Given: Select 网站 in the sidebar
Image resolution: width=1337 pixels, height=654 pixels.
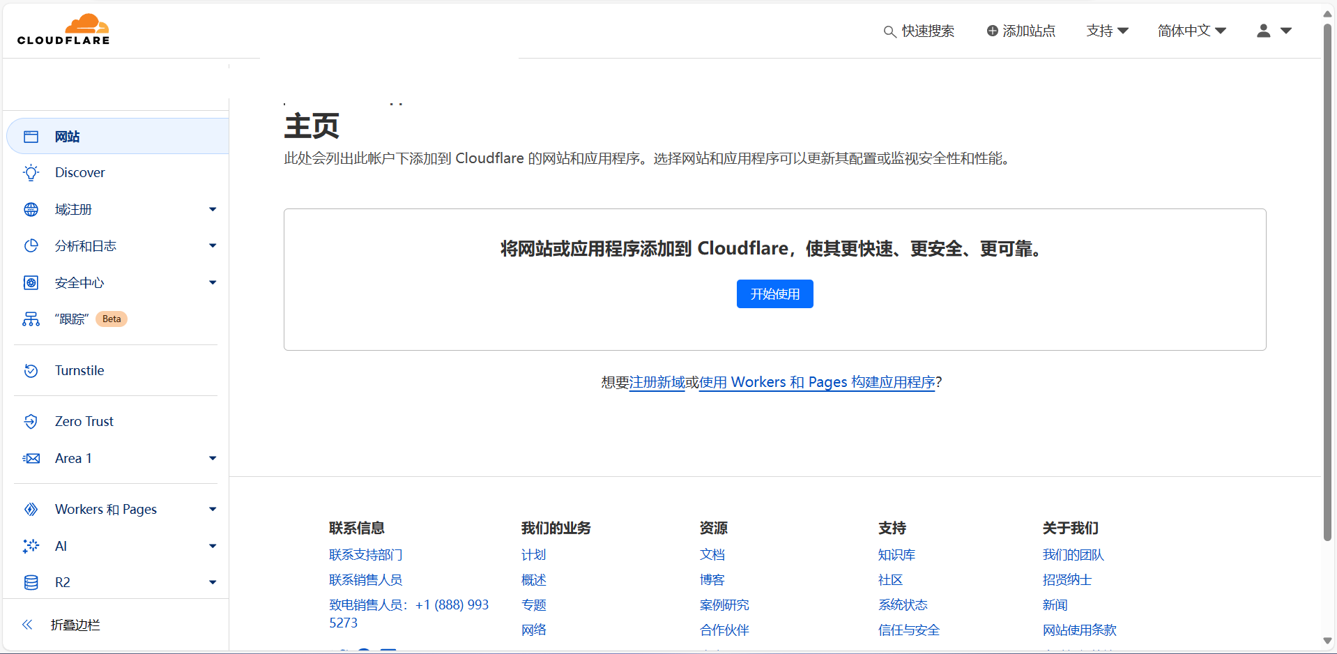Looking at the screenshot, I should point(68,137).
